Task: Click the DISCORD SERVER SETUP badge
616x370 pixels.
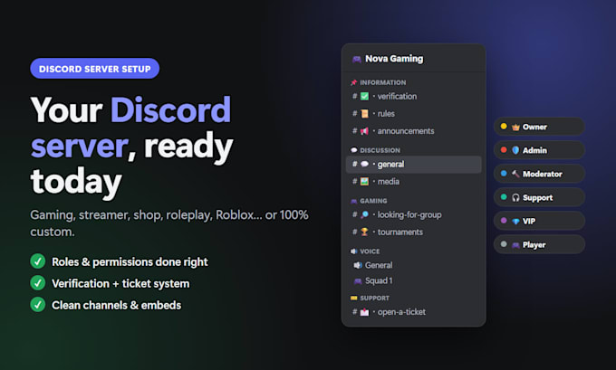Action: tap(95, 69)
